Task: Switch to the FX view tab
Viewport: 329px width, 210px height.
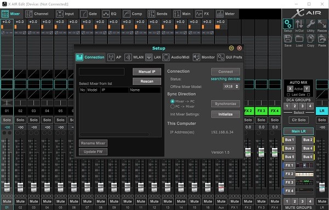Action: point(202,14)
